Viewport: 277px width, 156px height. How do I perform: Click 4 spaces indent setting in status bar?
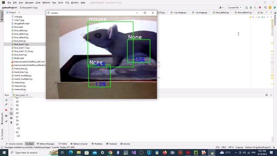[239, 147]
